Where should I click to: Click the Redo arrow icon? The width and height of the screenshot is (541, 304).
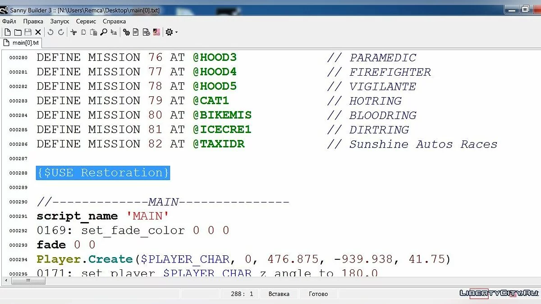tap(61, 32)
